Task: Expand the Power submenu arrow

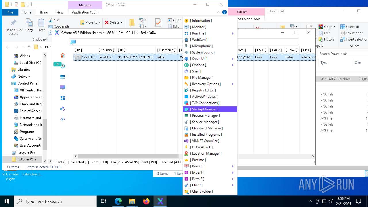Action: click(x=233, y=166)
